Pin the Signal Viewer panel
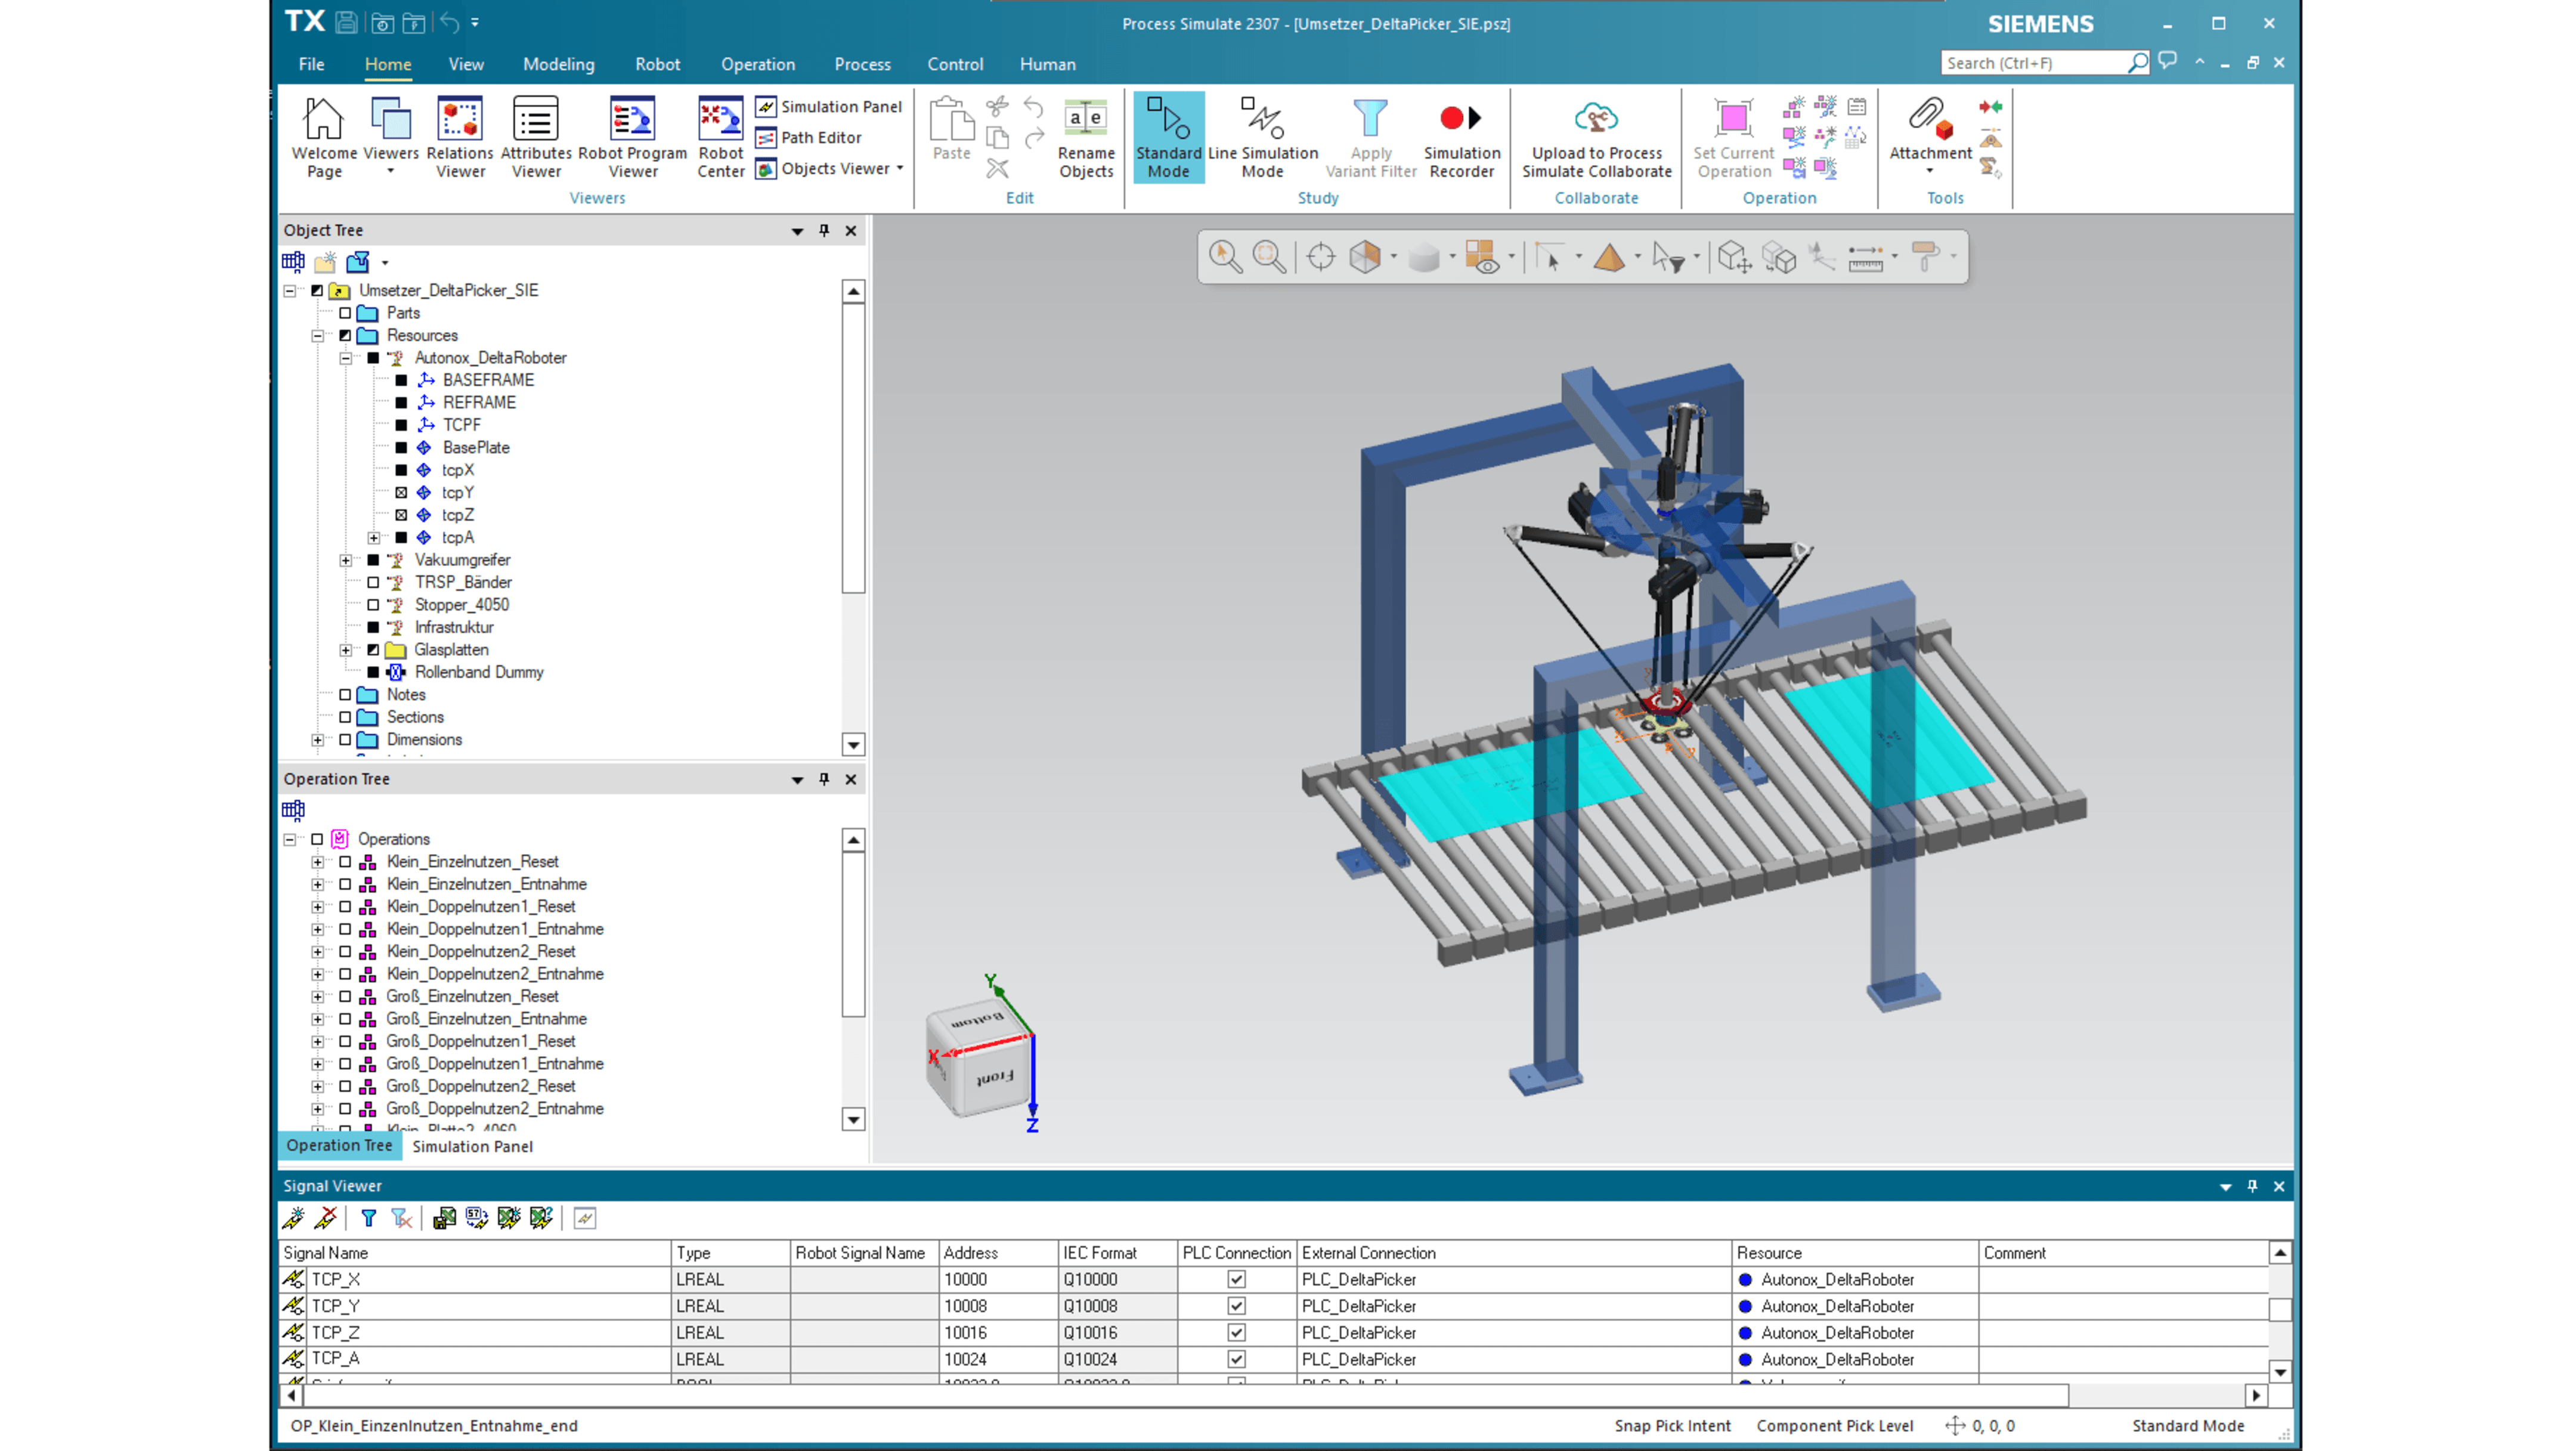 2252,1186
